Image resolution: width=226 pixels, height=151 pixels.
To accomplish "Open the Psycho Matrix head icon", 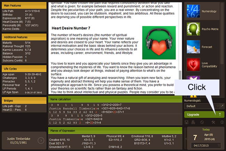I will point(193,29).
